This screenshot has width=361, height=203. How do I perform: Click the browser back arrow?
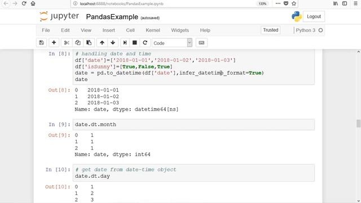click(6, 4)
